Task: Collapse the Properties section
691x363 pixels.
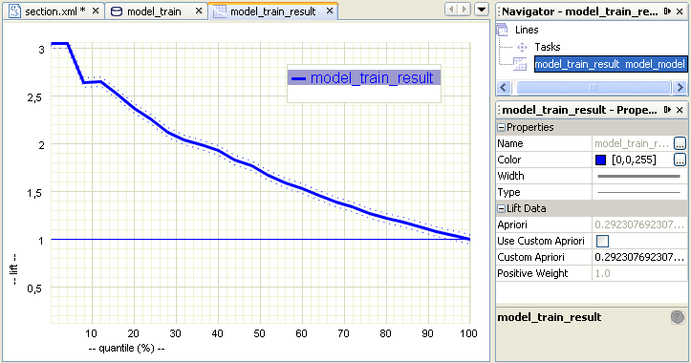Action: pos(501,127)
